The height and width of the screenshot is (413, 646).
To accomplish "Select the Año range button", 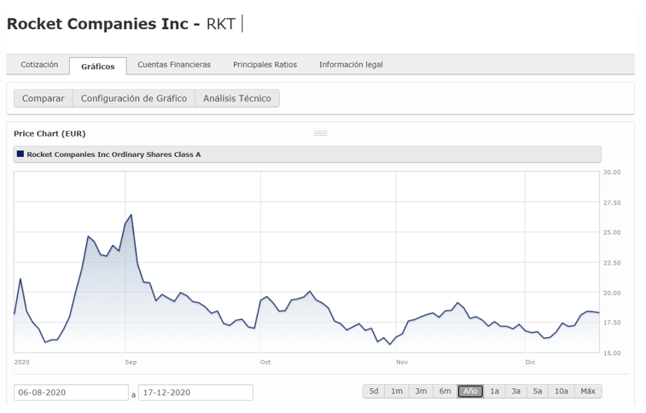I will click(x=470, y=392).
